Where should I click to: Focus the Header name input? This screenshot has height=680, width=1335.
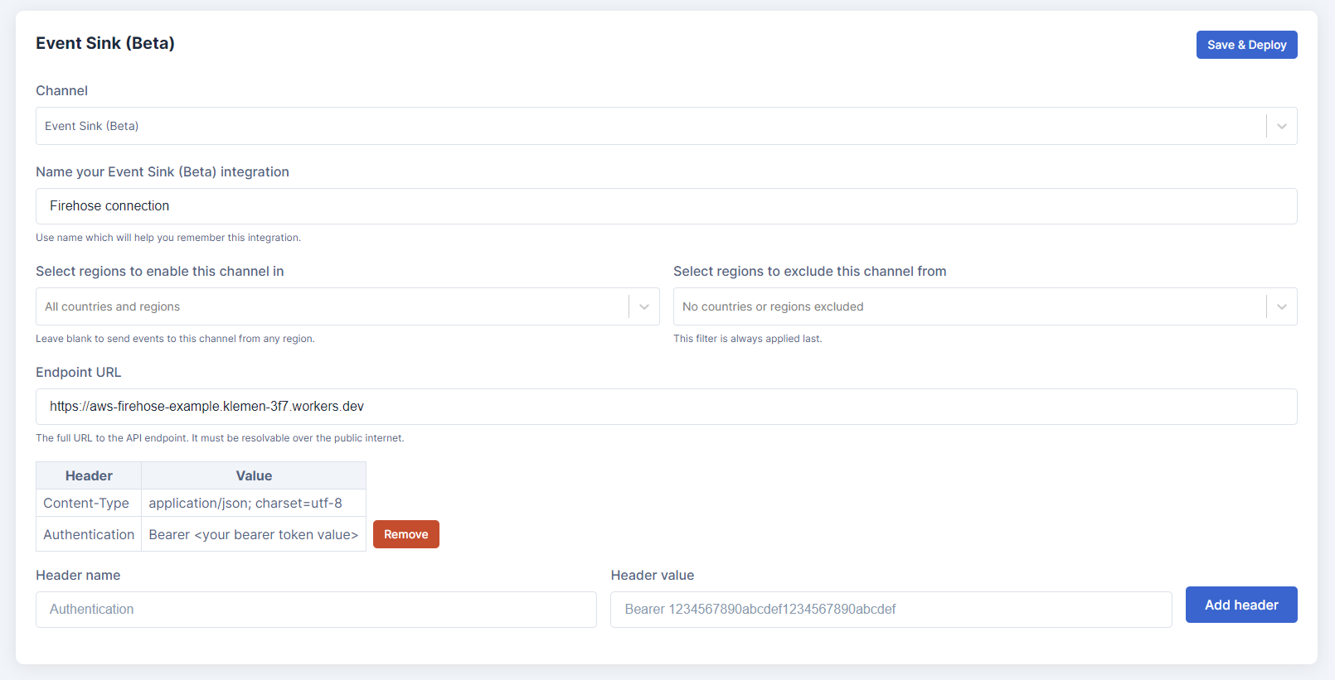tap(316, 610)
